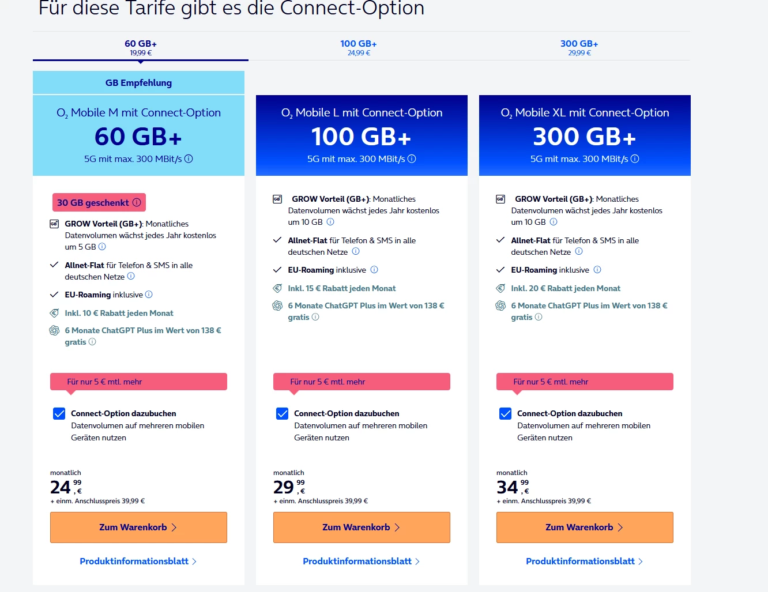
Task: Click Zum Warenkorb for the 29,99 € tariff
Action: [362, 527]
